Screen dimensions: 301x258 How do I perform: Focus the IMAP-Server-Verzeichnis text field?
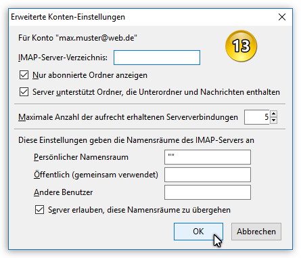157,58
